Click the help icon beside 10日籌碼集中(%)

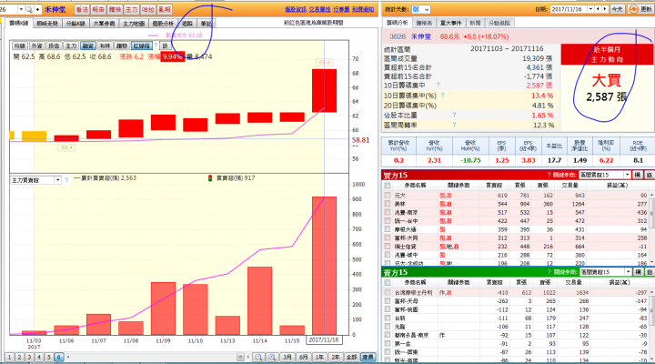tap(442, 96)
